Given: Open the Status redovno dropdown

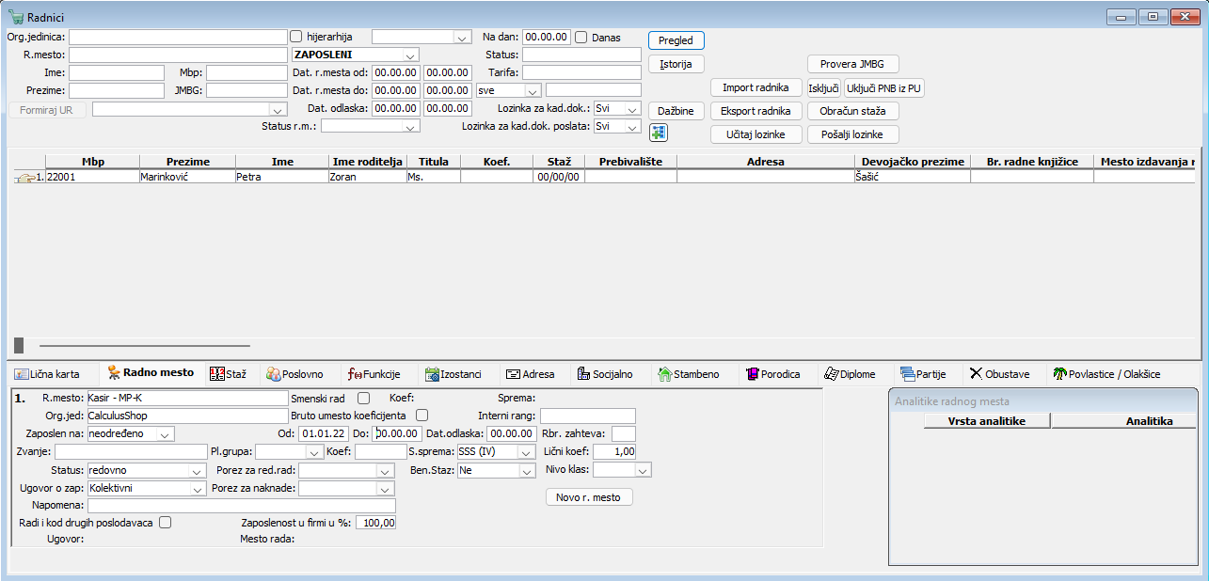Looking at the screenshot, I should tap(198, 470).
